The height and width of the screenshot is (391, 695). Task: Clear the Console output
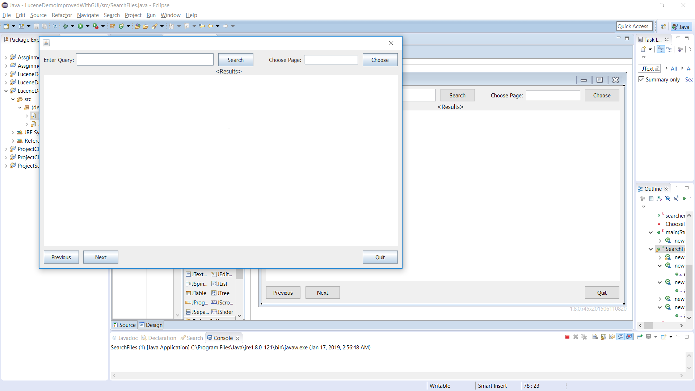[595, 337]
